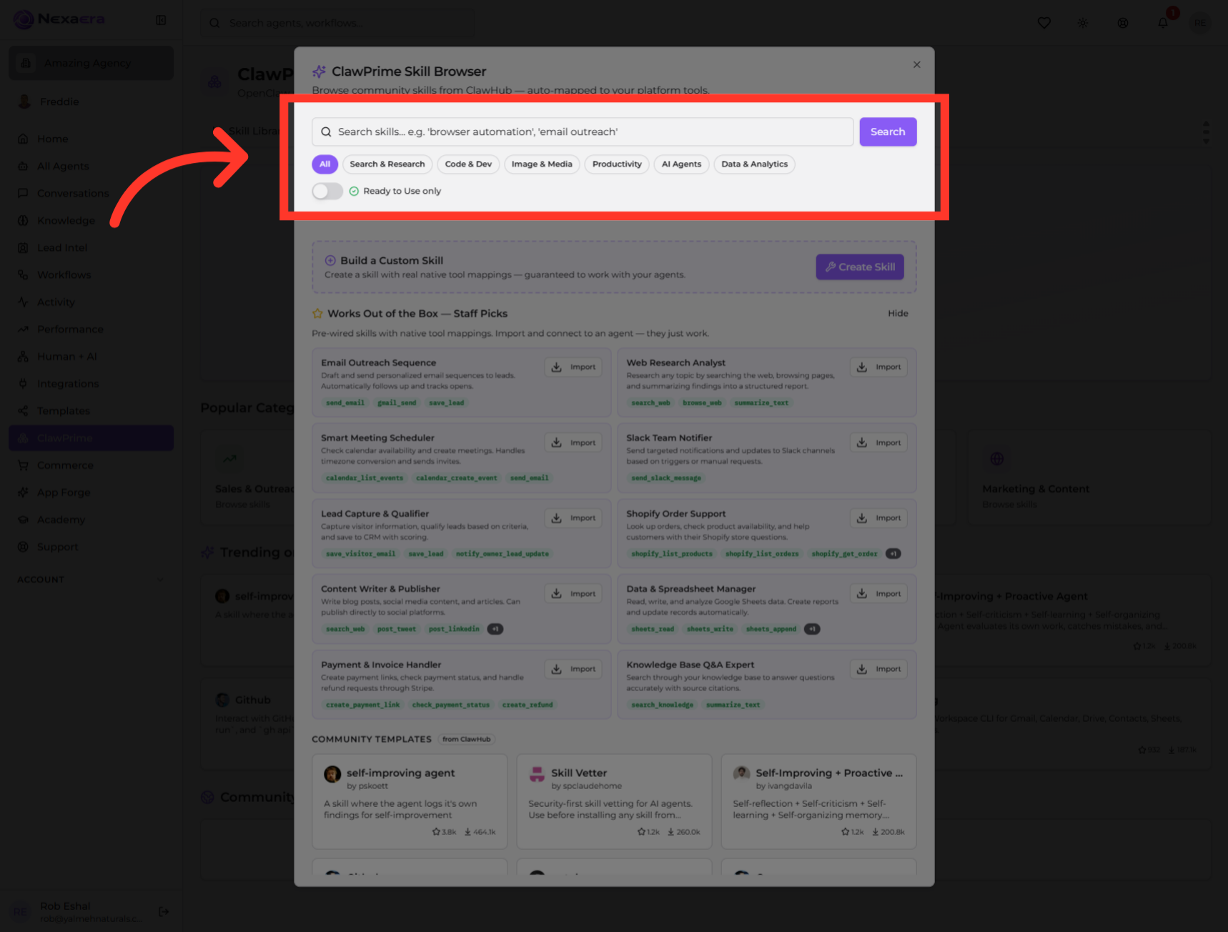1228x932 pixels.
Task: Import the Smart Meeting Scheduler skill
Action: (573, 443)
